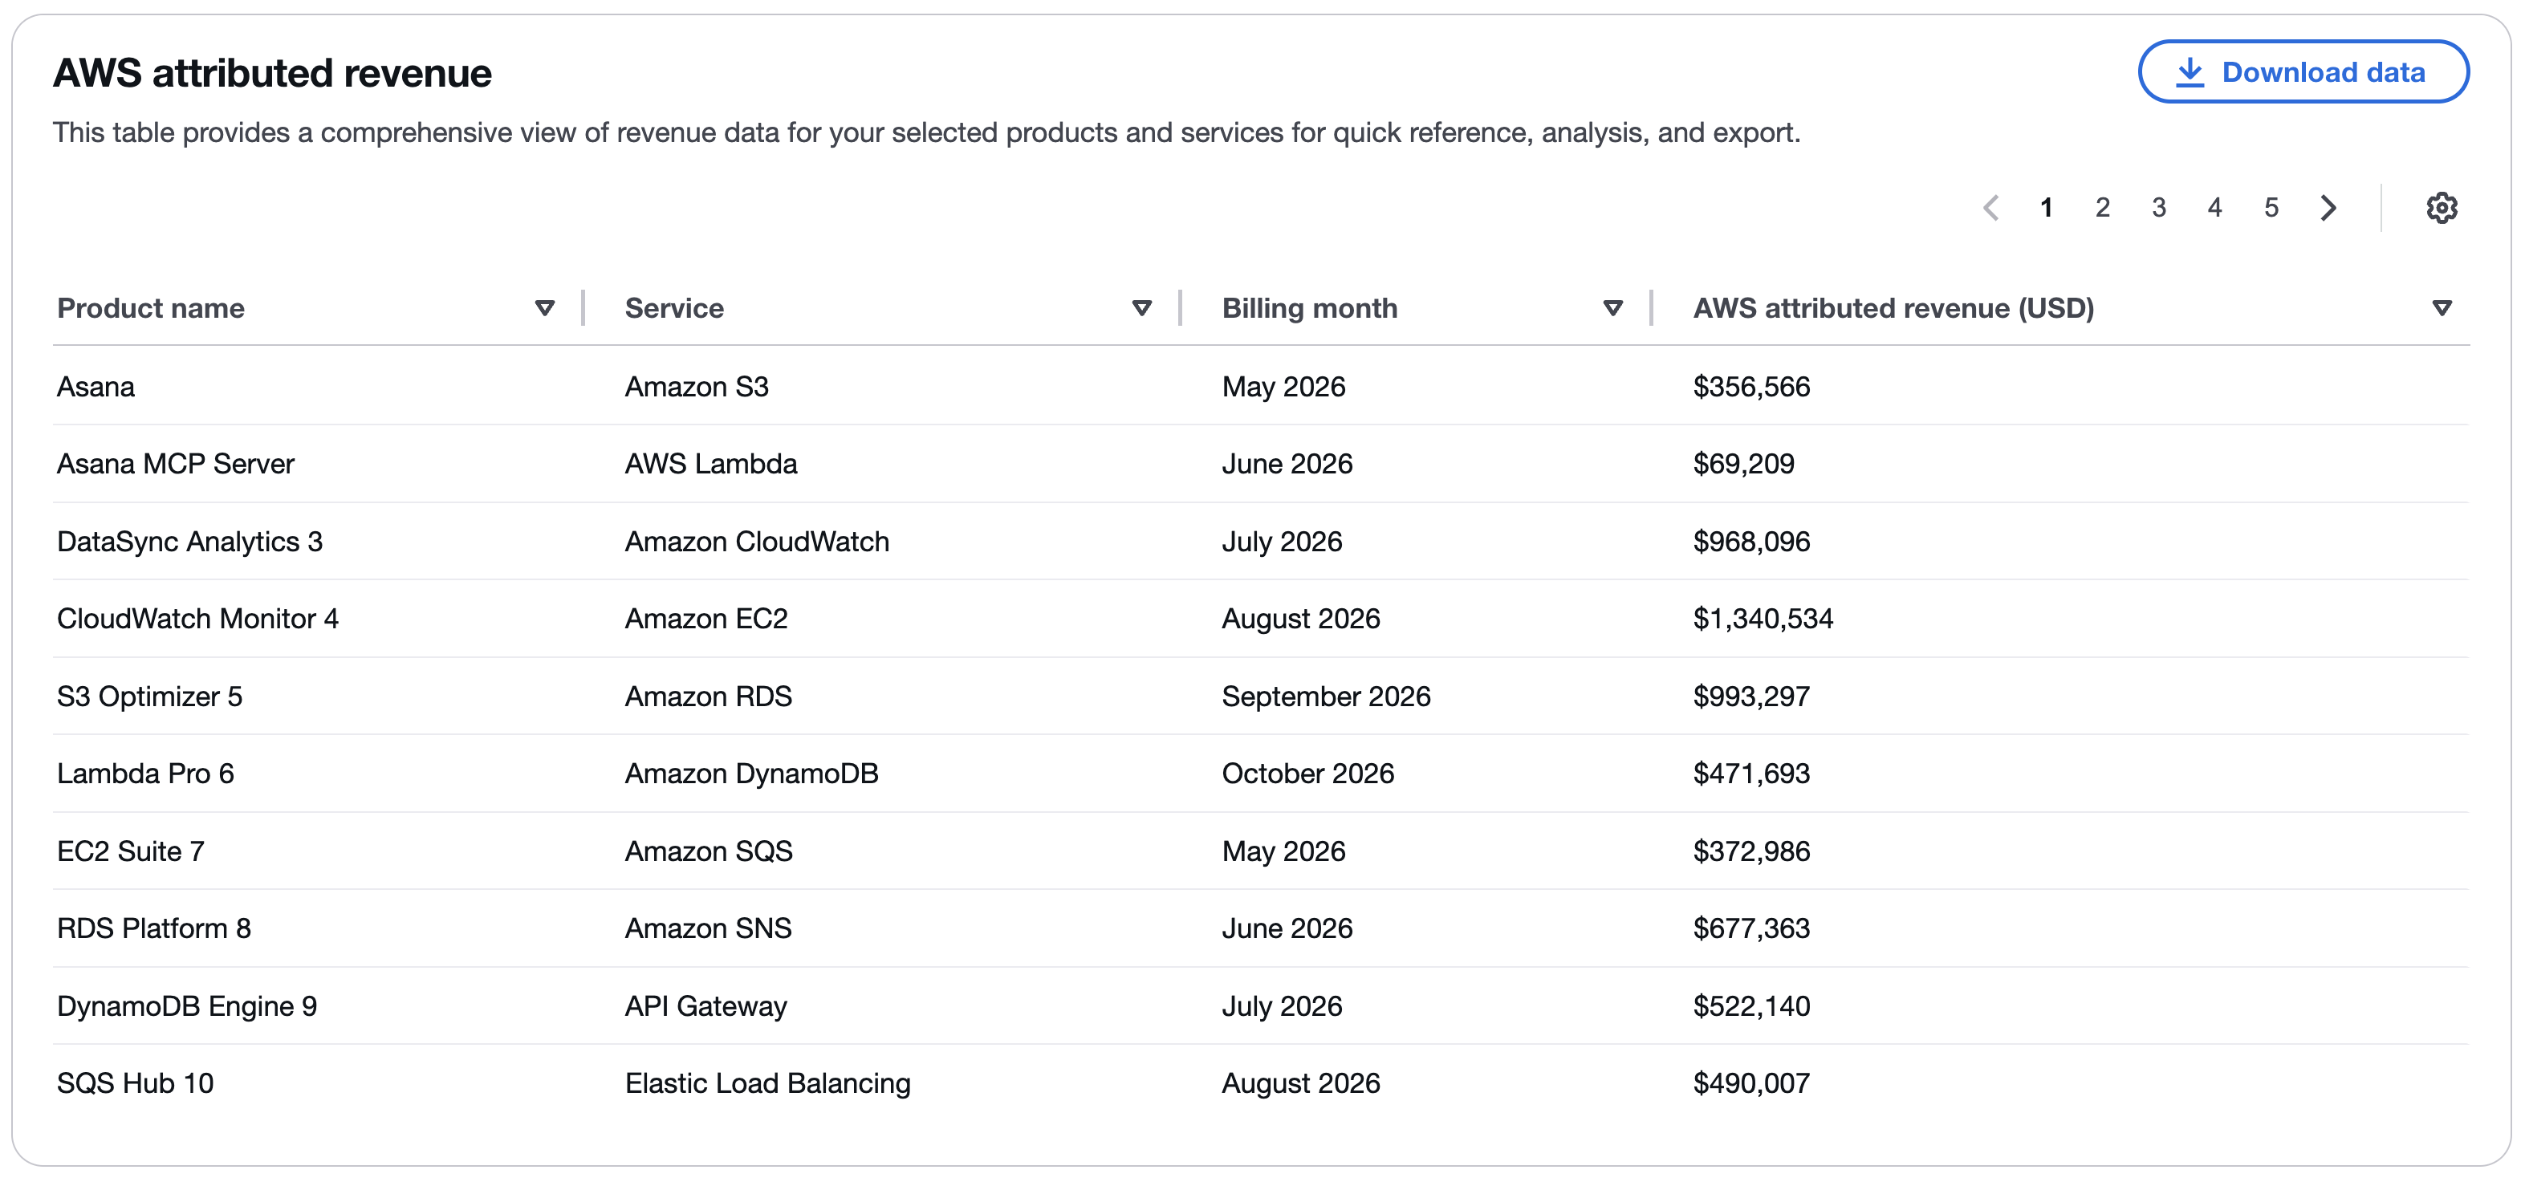
Task: Click the Amazon EC2 service cell
Action: 707,619
